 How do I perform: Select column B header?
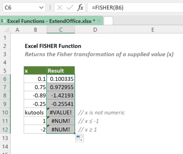35,30
